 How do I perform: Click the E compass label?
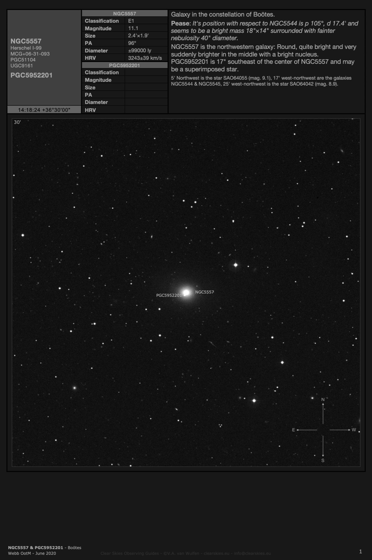click(294, 430)
